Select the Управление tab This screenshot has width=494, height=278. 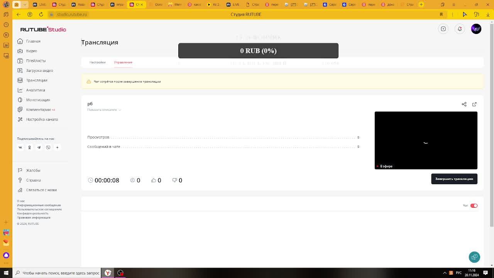tap(123, 62)
